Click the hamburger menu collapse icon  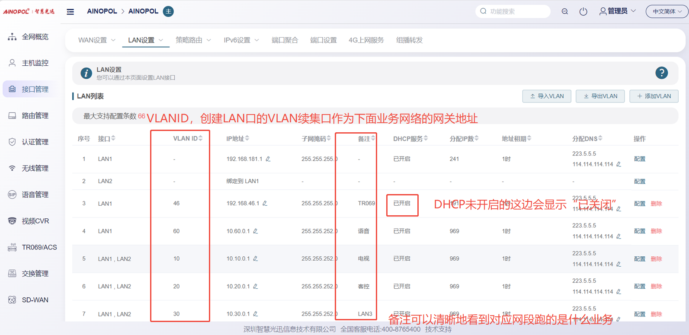pyautogui.click(x=70, y=12)
